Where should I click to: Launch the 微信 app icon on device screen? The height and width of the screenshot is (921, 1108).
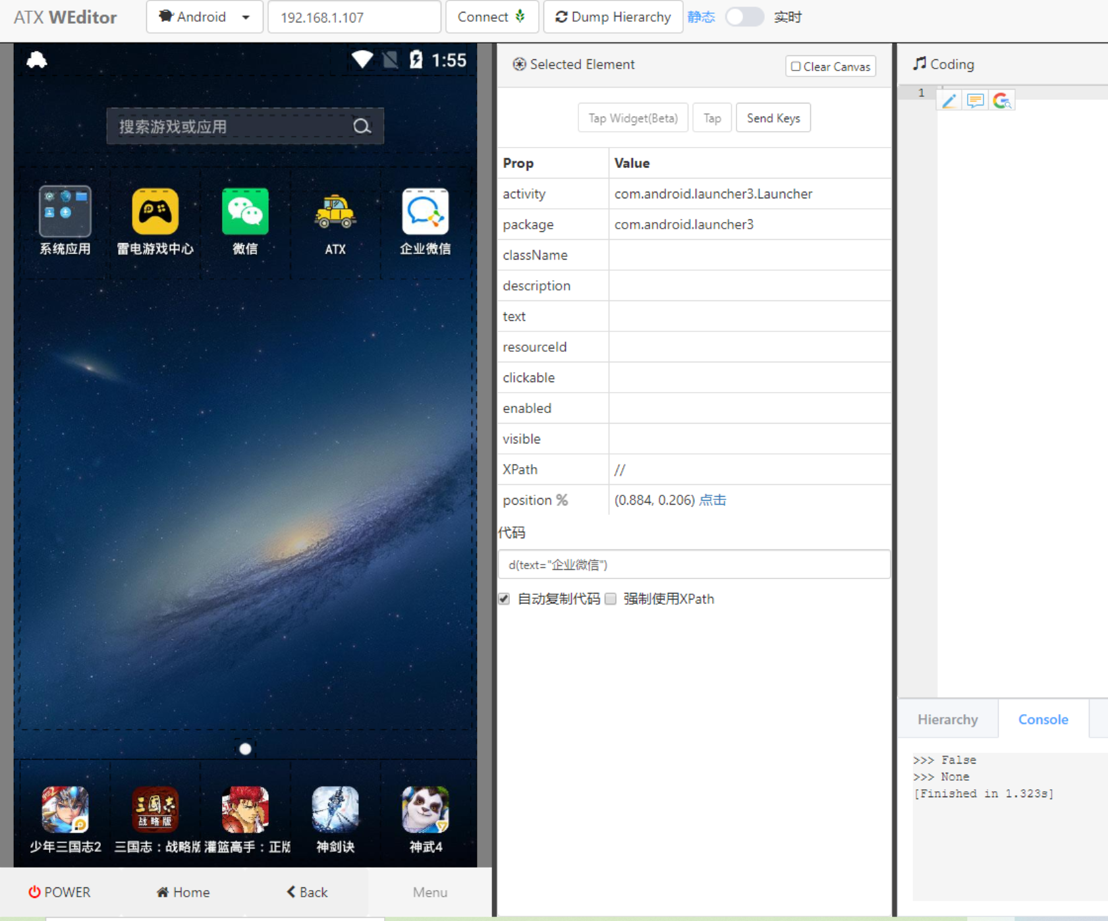tap(244, 212)
